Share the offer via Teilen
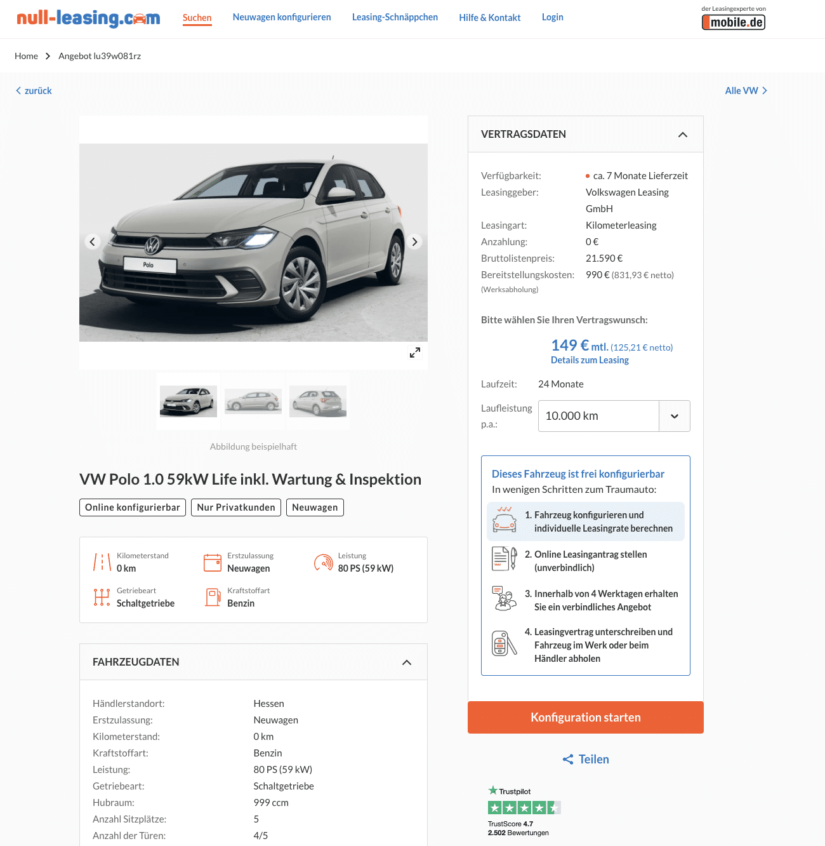The image size is (825, 846). click(x=586, y=759)
